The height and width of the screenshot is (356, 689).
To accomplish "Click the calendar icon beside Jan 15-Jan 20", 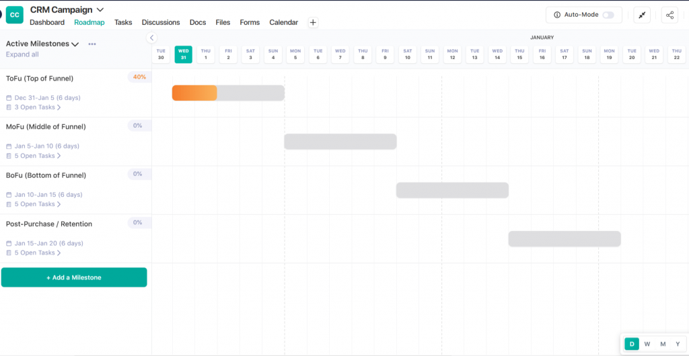I will click(x=9, y=243).
